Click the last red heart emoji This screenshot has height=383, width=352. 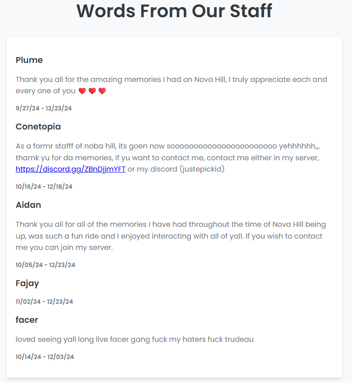point(102,91)
